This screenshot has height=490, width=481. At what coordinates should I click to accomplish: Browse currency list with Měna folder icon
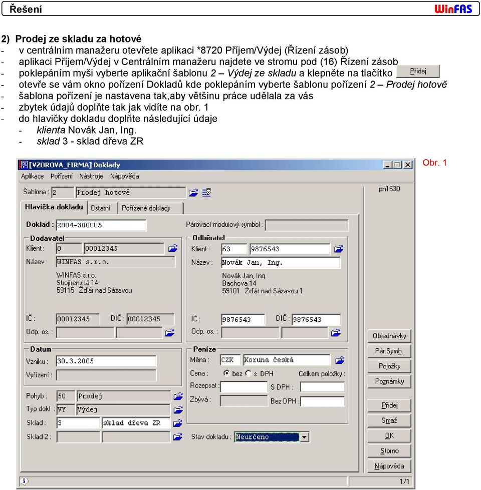tap(340, 360)
